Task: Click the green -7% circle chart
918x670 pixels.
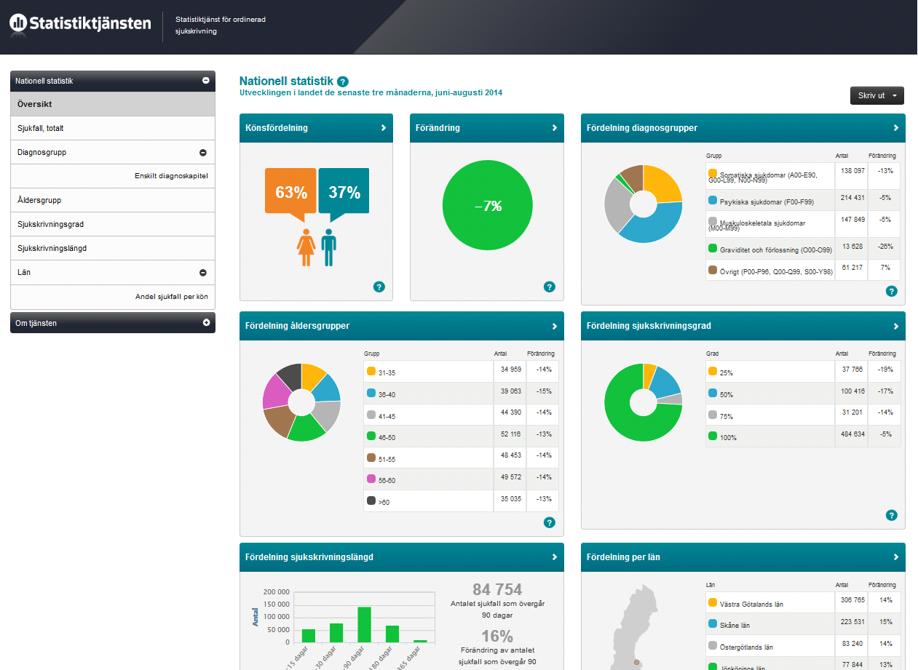Action: coord(487,206)
